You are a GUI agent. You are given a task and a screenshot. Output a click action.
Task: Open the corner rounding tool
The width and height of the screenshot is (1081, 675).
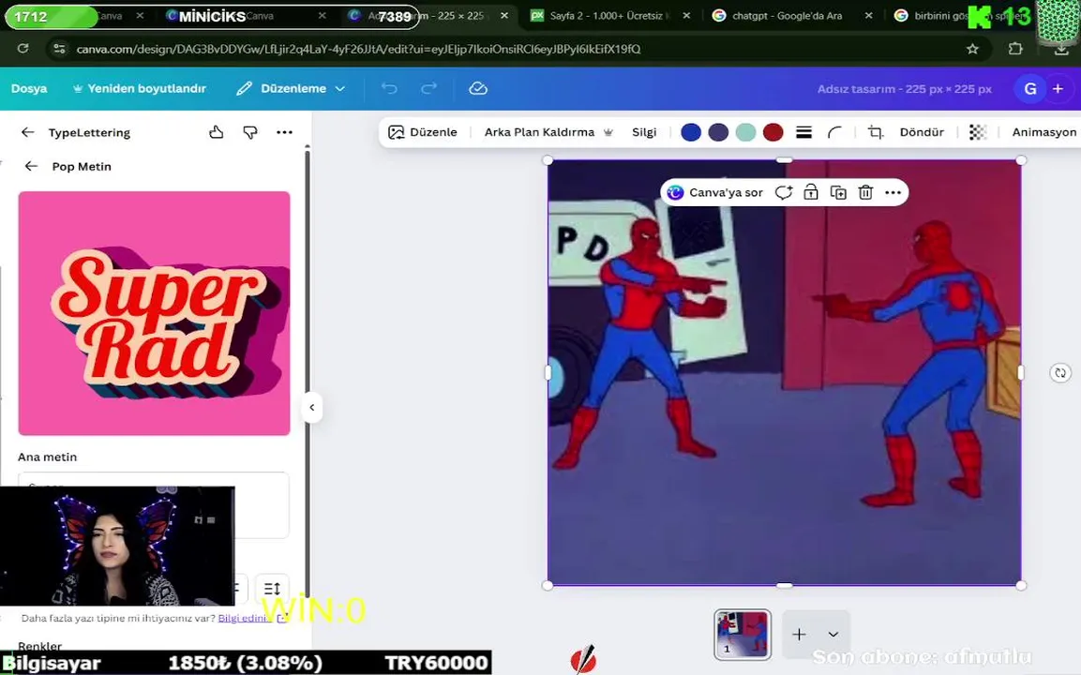pyautogui.click(x=834, y=132)
